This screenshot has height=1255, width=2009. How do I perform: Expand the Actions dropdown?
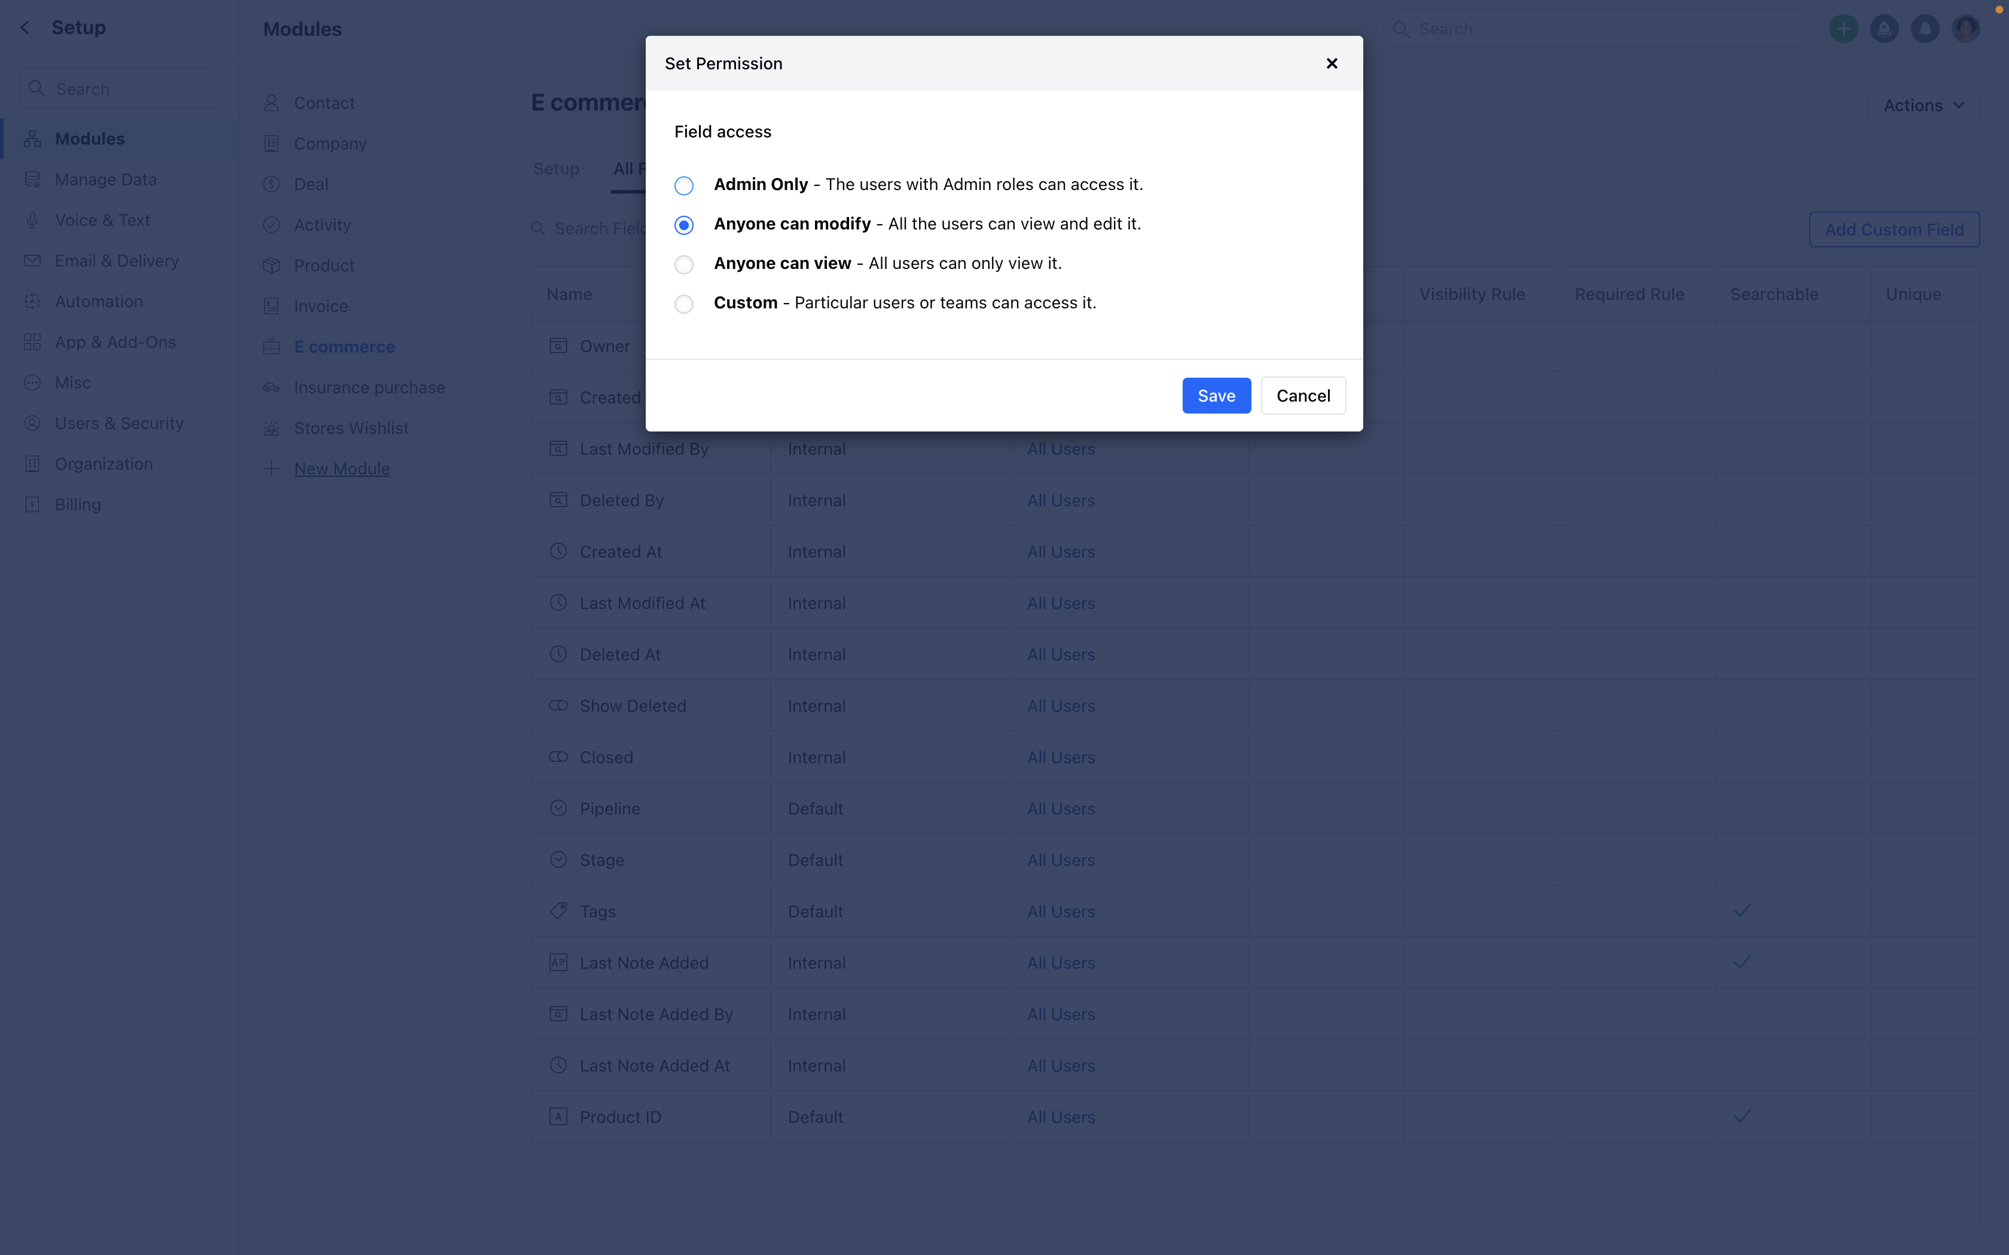click(1923, 105)
